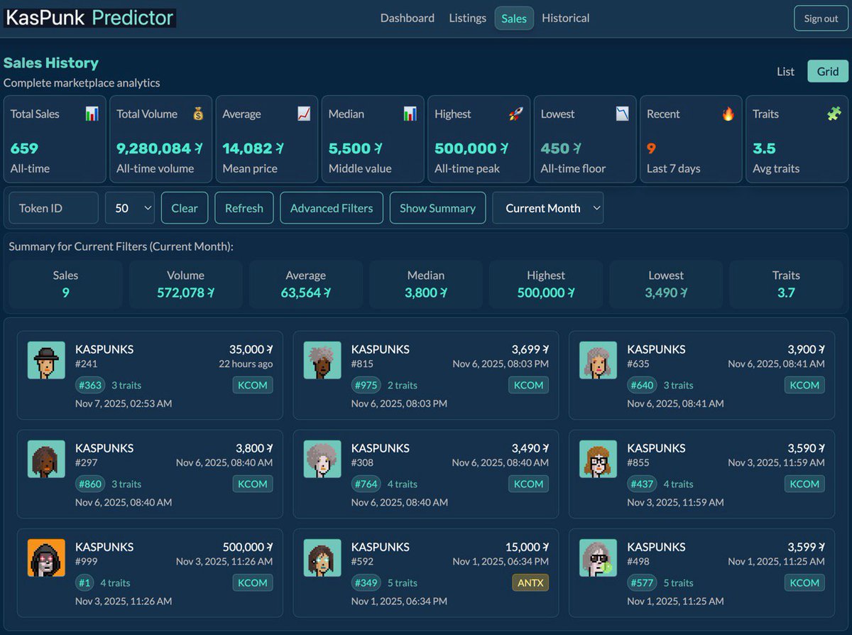
Task: Click rank badge #363 on KasPunk #241
Action: tap(90, 385)
